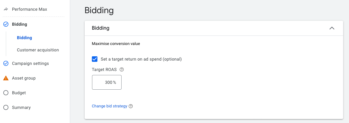Click the Performance Max campaign type label
This screenshot has height=123, width=349.
[30, 9]
